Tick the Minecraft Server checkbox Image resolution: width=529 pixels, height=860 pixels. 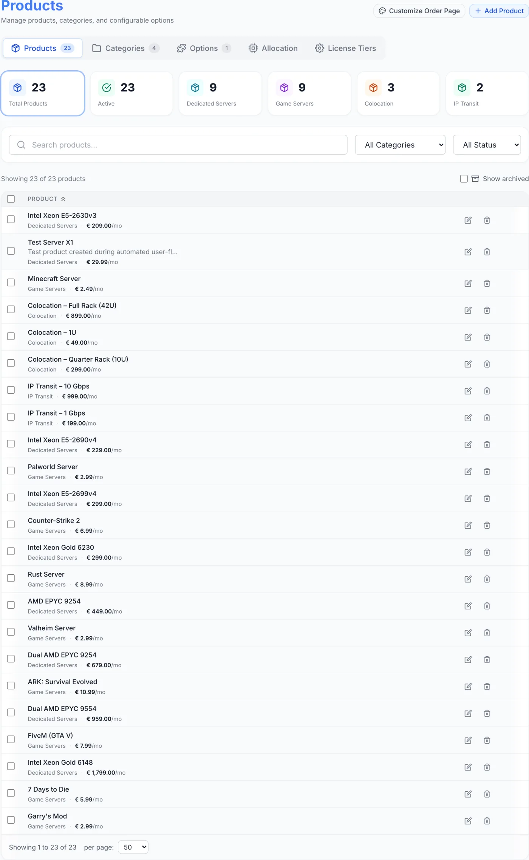(x=11, y=282)
